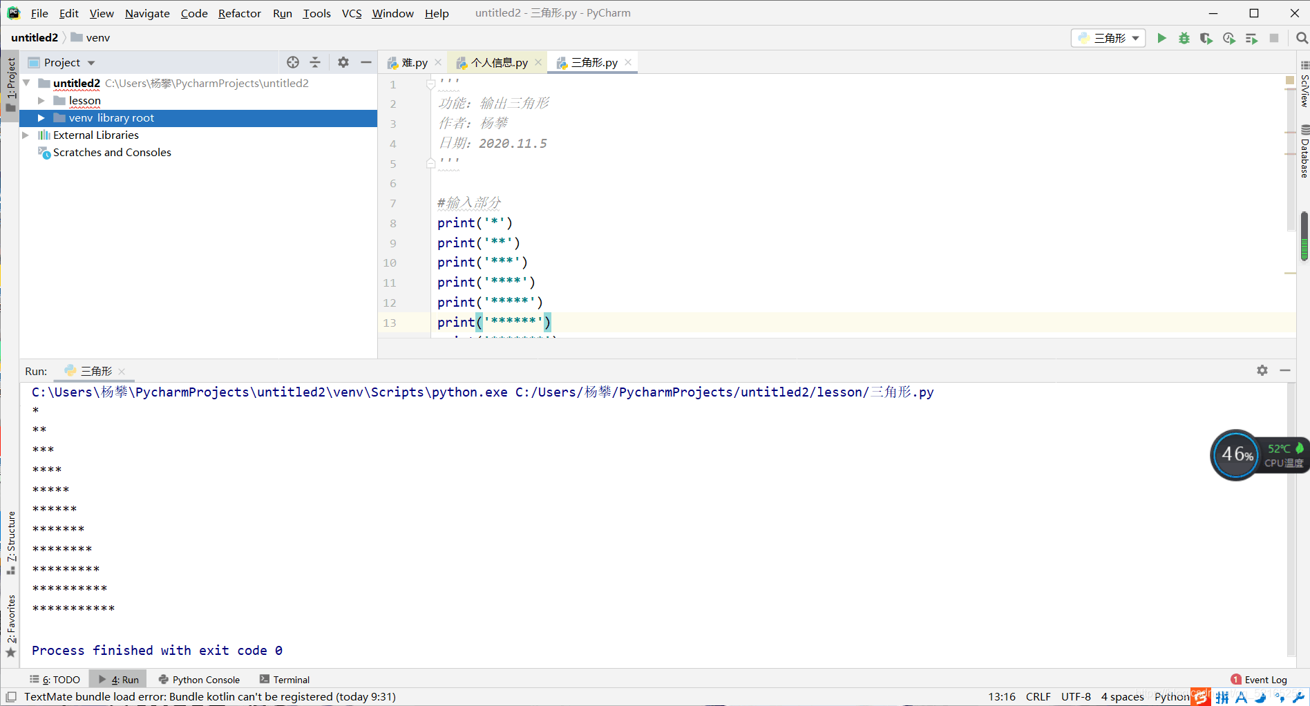Close the 难.py editor tab
The width and height of the screenshot is (1310, 706).
pos(438,62)
